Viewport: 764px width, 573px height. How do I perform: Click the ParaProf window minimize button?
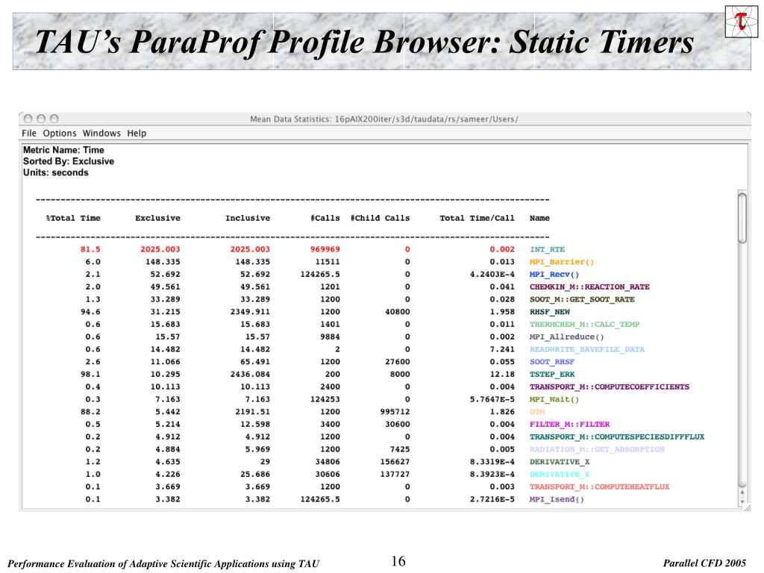tap(42, 119)
